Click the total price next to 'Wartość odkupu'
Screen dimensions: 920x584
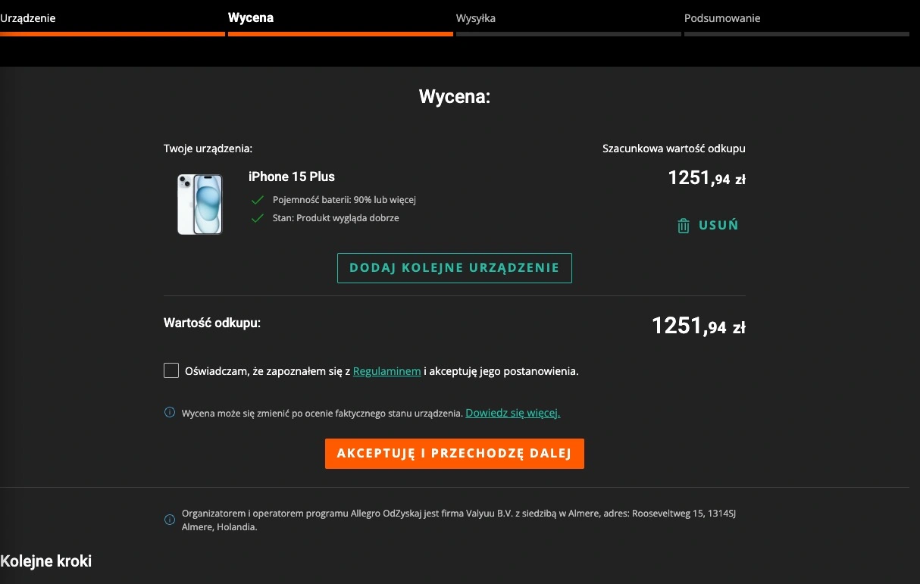(698, 326)
